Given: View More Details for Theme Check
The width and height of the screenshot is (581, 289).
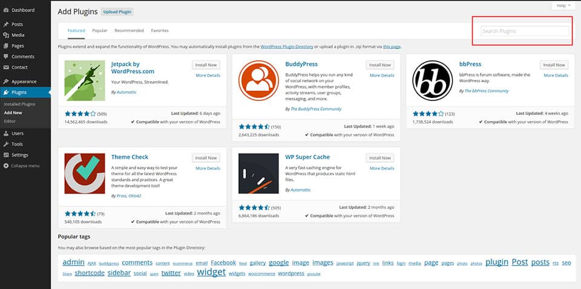Looking at the screenshot, I should (208, 168).
